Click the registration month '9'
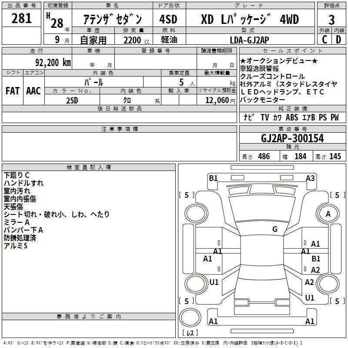 coord(57,40)
